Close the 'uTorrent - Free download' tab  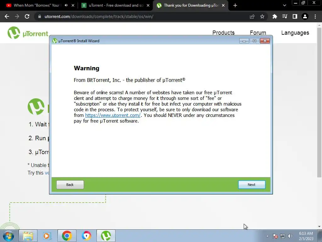click(x=148, y=5)
